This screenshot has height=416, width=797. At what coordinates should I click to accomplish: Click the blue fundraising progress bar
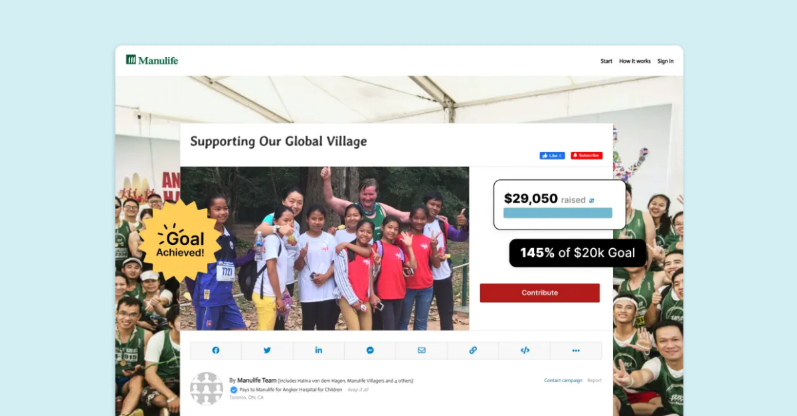pyautogui.click(x=558, y=213)
